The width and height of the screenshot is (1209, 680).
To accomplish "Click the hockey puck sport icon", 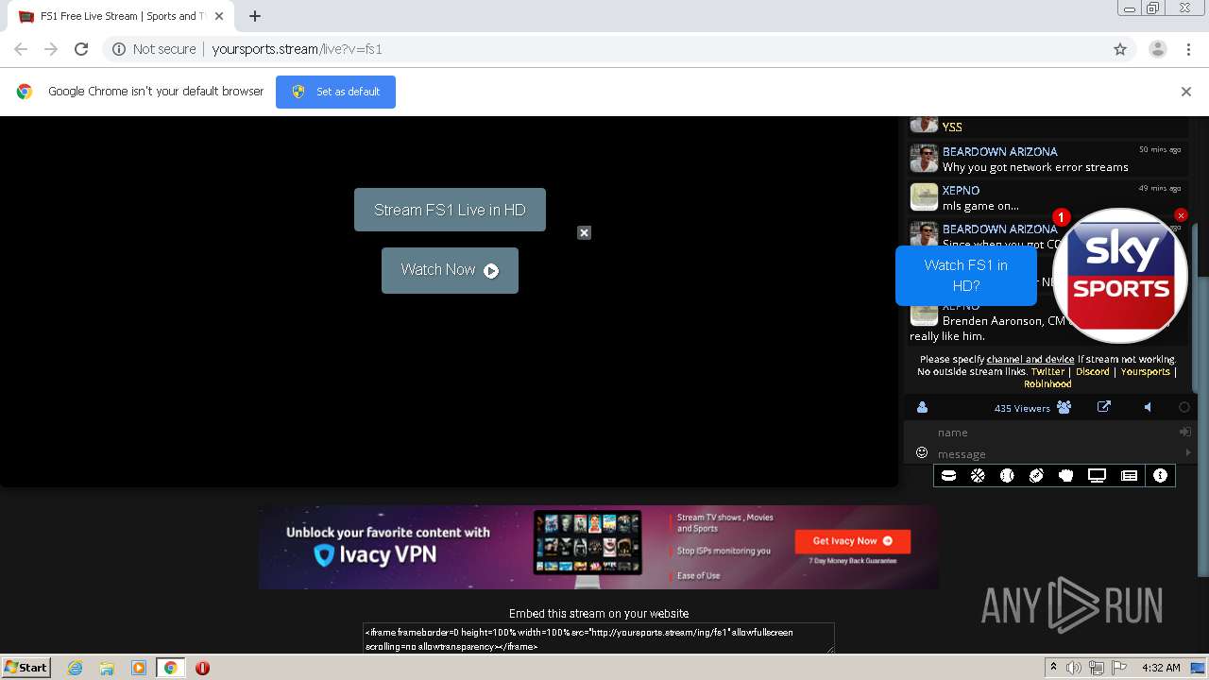I will 948,476.
